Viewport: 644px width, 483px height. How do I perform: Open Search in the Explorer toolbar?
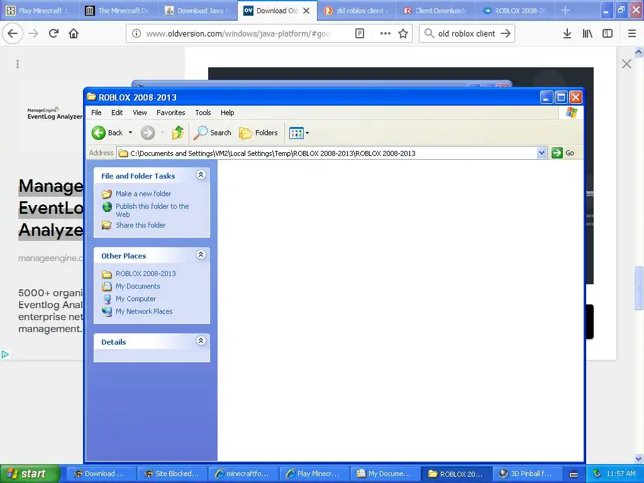pyautogui.click(x=213, y=133)
